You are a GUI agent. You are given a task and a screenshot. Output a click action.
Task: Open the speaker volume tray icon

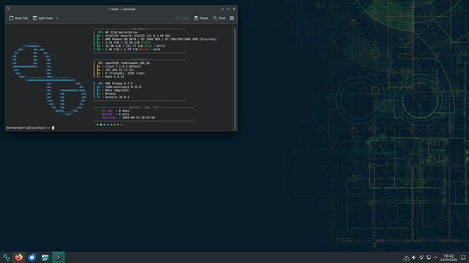pyautogui.click(x=414, y=258)
